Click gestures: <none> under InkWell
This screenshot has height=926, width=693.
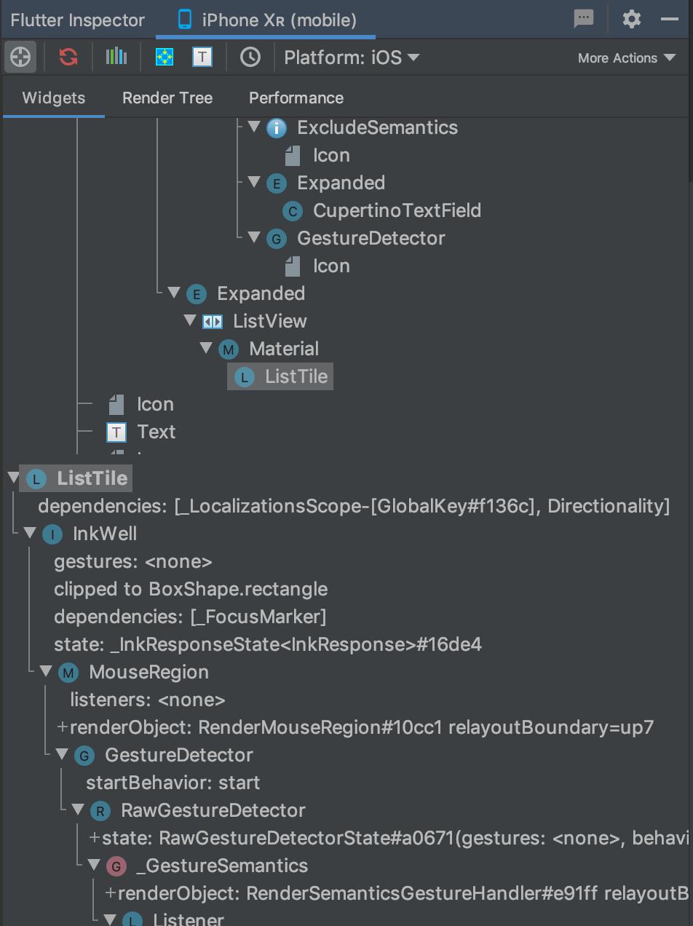pyautogui.click(x=133, y=561)
